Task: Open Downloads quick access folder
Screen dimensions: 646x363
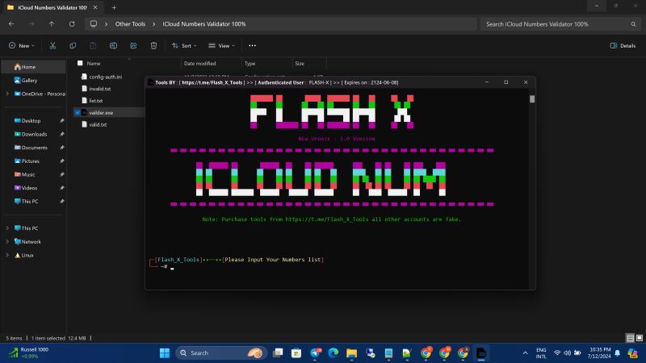Action: point(33,134)
